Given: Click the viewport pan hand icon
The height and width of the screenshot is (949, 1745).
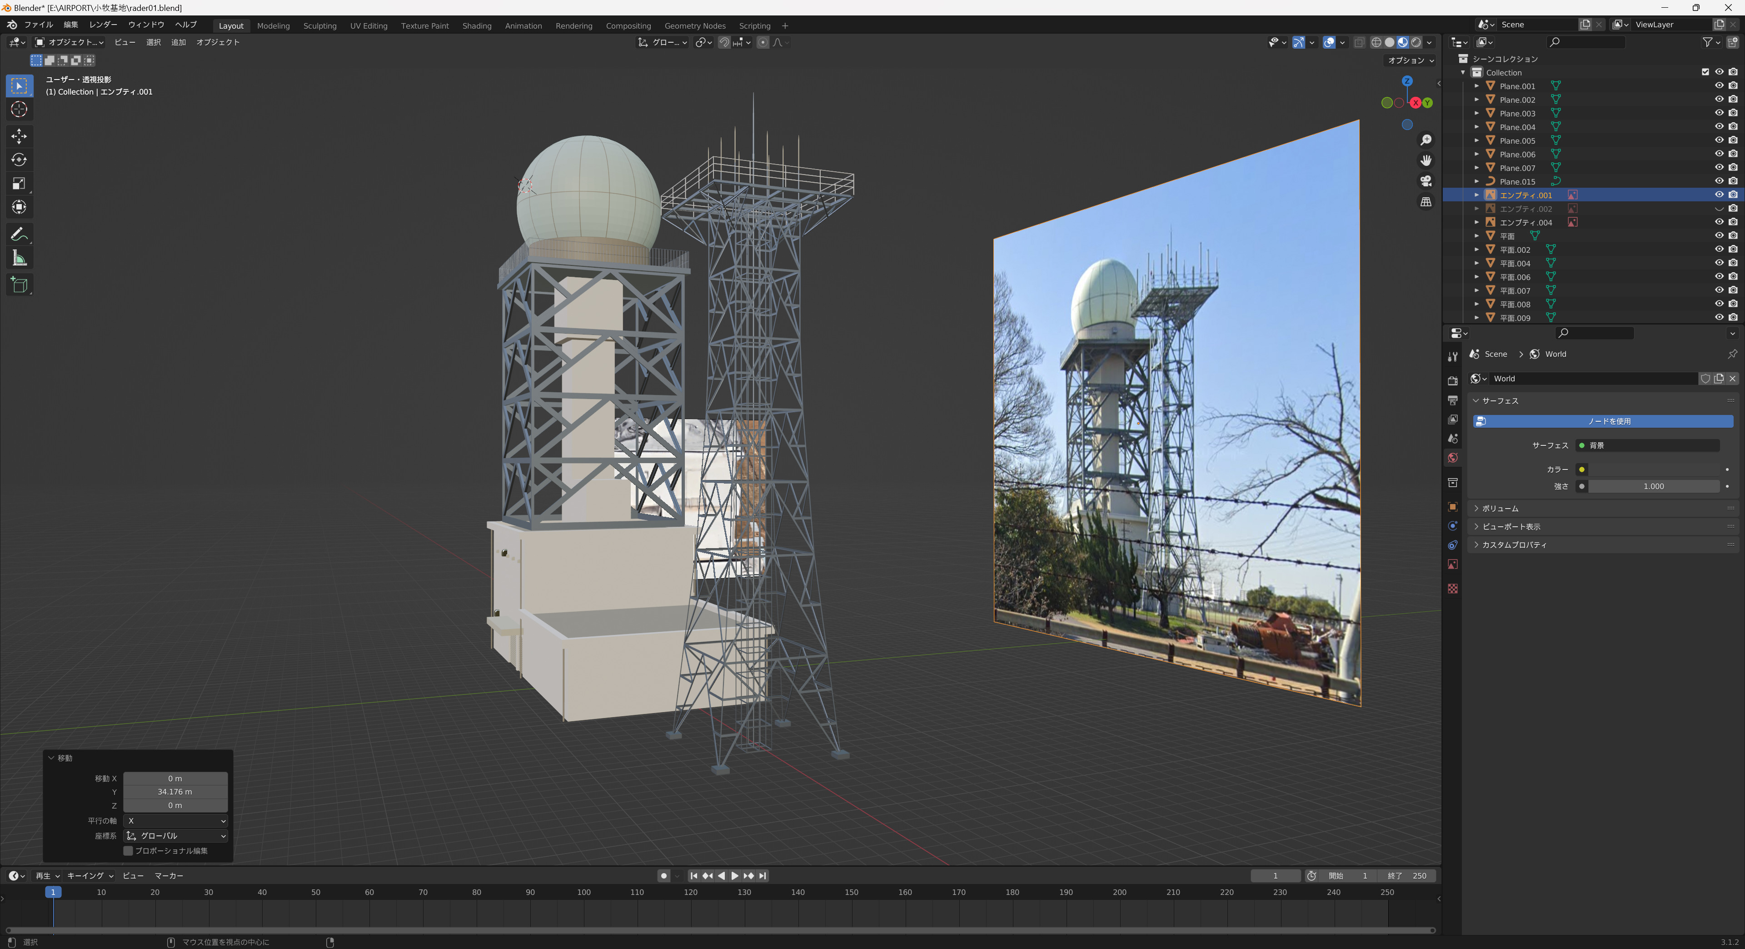Looking at the screenshot, I should point(1426,160).
